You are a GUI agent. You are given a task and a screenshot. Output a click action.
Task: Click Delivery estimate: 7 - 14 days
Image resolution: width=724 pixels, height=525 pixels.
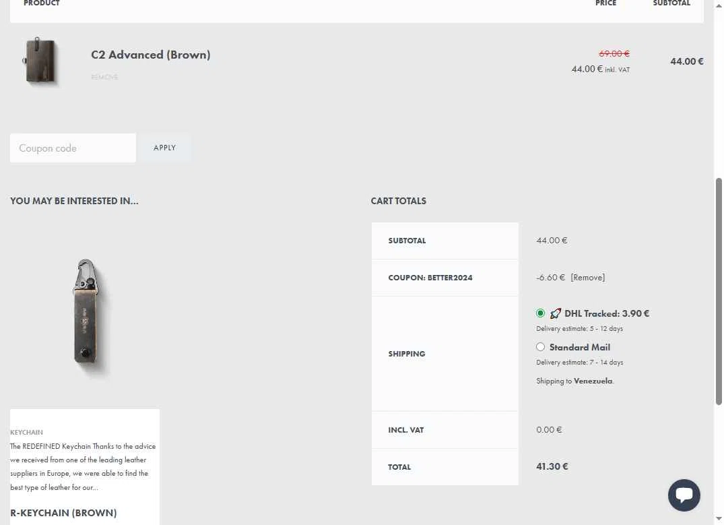pos(579,363)
